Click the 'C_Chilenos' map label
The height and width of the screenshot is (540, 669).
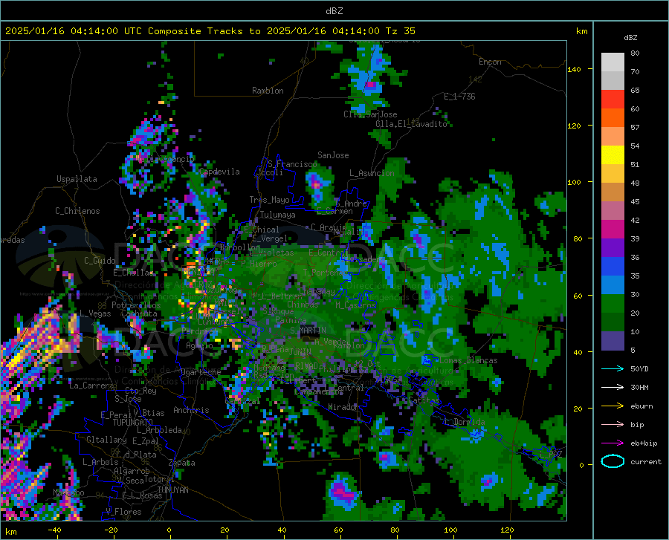[77, 211]
